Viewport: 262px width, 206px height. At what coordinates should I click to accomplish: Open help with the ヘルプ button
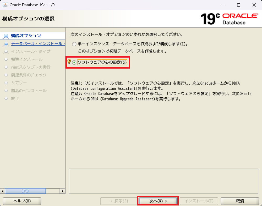[x=22, y=201]
